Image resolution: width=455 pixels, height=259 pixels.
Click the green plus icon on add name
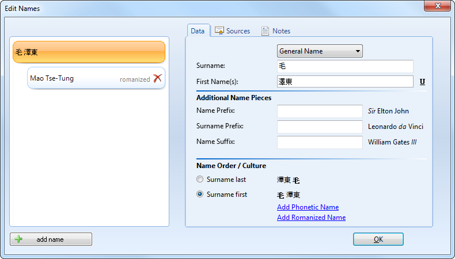18,239
